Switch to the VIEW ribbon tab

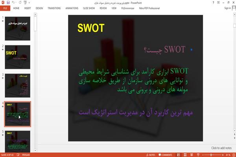[x=114, y=8]
